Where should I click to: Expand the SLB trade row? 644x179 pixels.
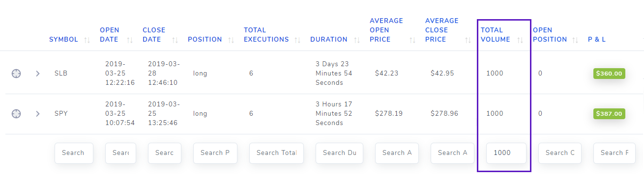coord(37,74)
